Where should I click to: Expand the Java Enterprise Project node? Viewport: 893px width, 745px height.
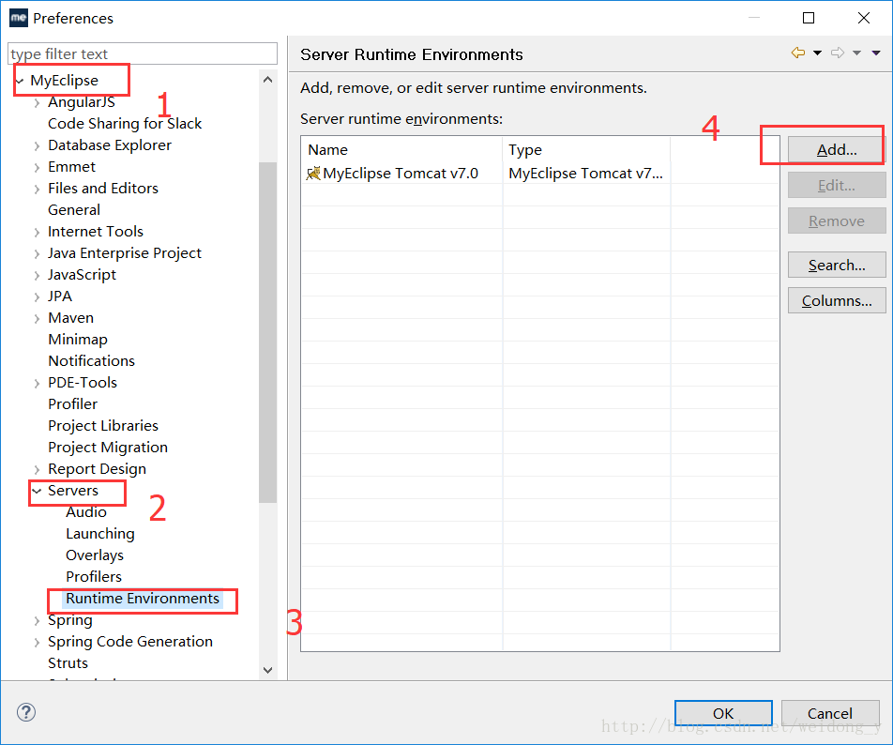click(x=37, y=254)
